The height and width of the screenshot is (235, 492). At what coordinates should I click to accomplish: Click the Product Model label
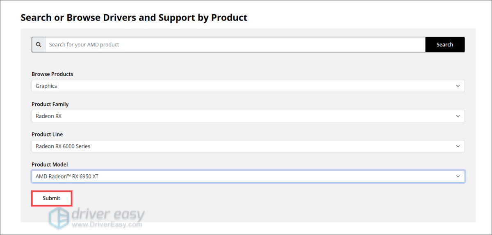[50, 164]
